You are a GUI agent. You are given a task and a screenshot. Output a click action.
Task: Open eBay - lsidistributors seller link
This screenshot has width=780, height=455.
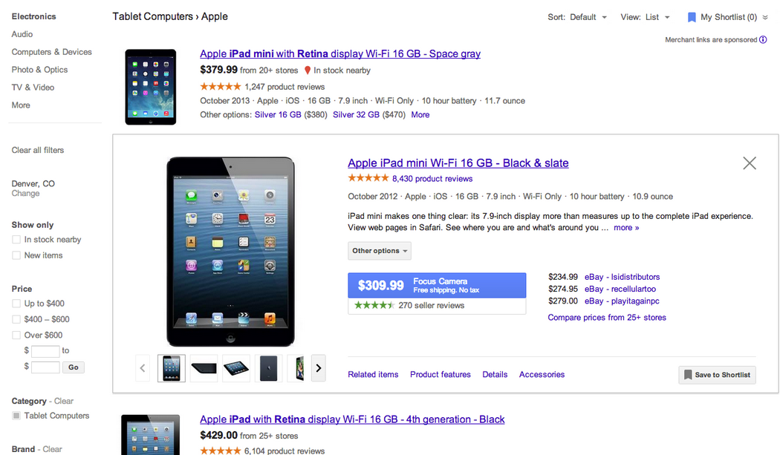[622, 277]
